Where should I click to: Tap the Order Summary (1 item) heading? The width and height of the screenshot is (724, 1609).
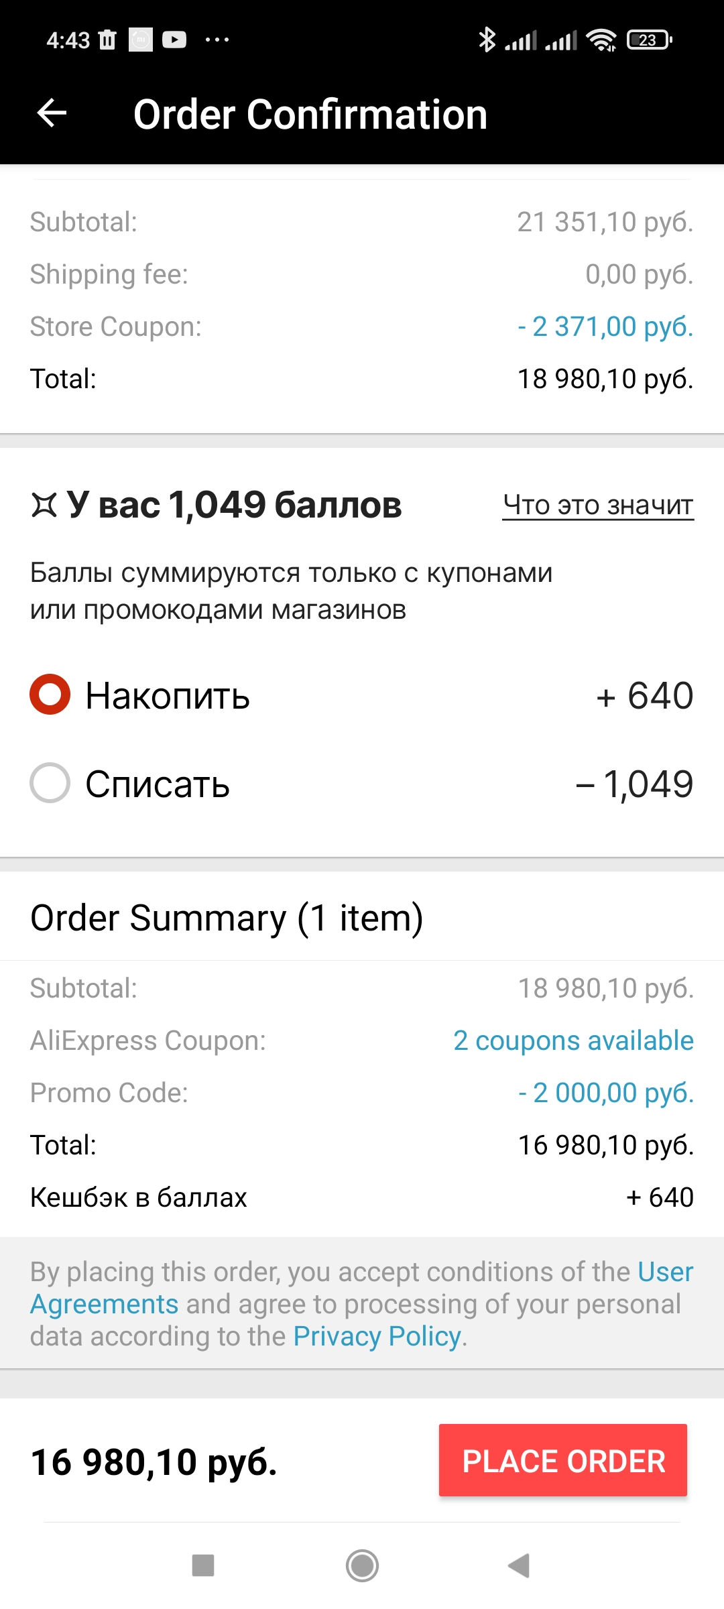point(227,917)
